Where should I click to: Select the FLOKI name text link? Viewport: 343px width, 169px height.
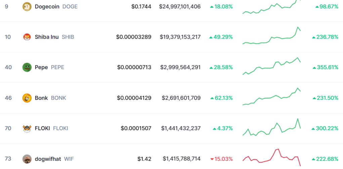click(x=42, y=128)
